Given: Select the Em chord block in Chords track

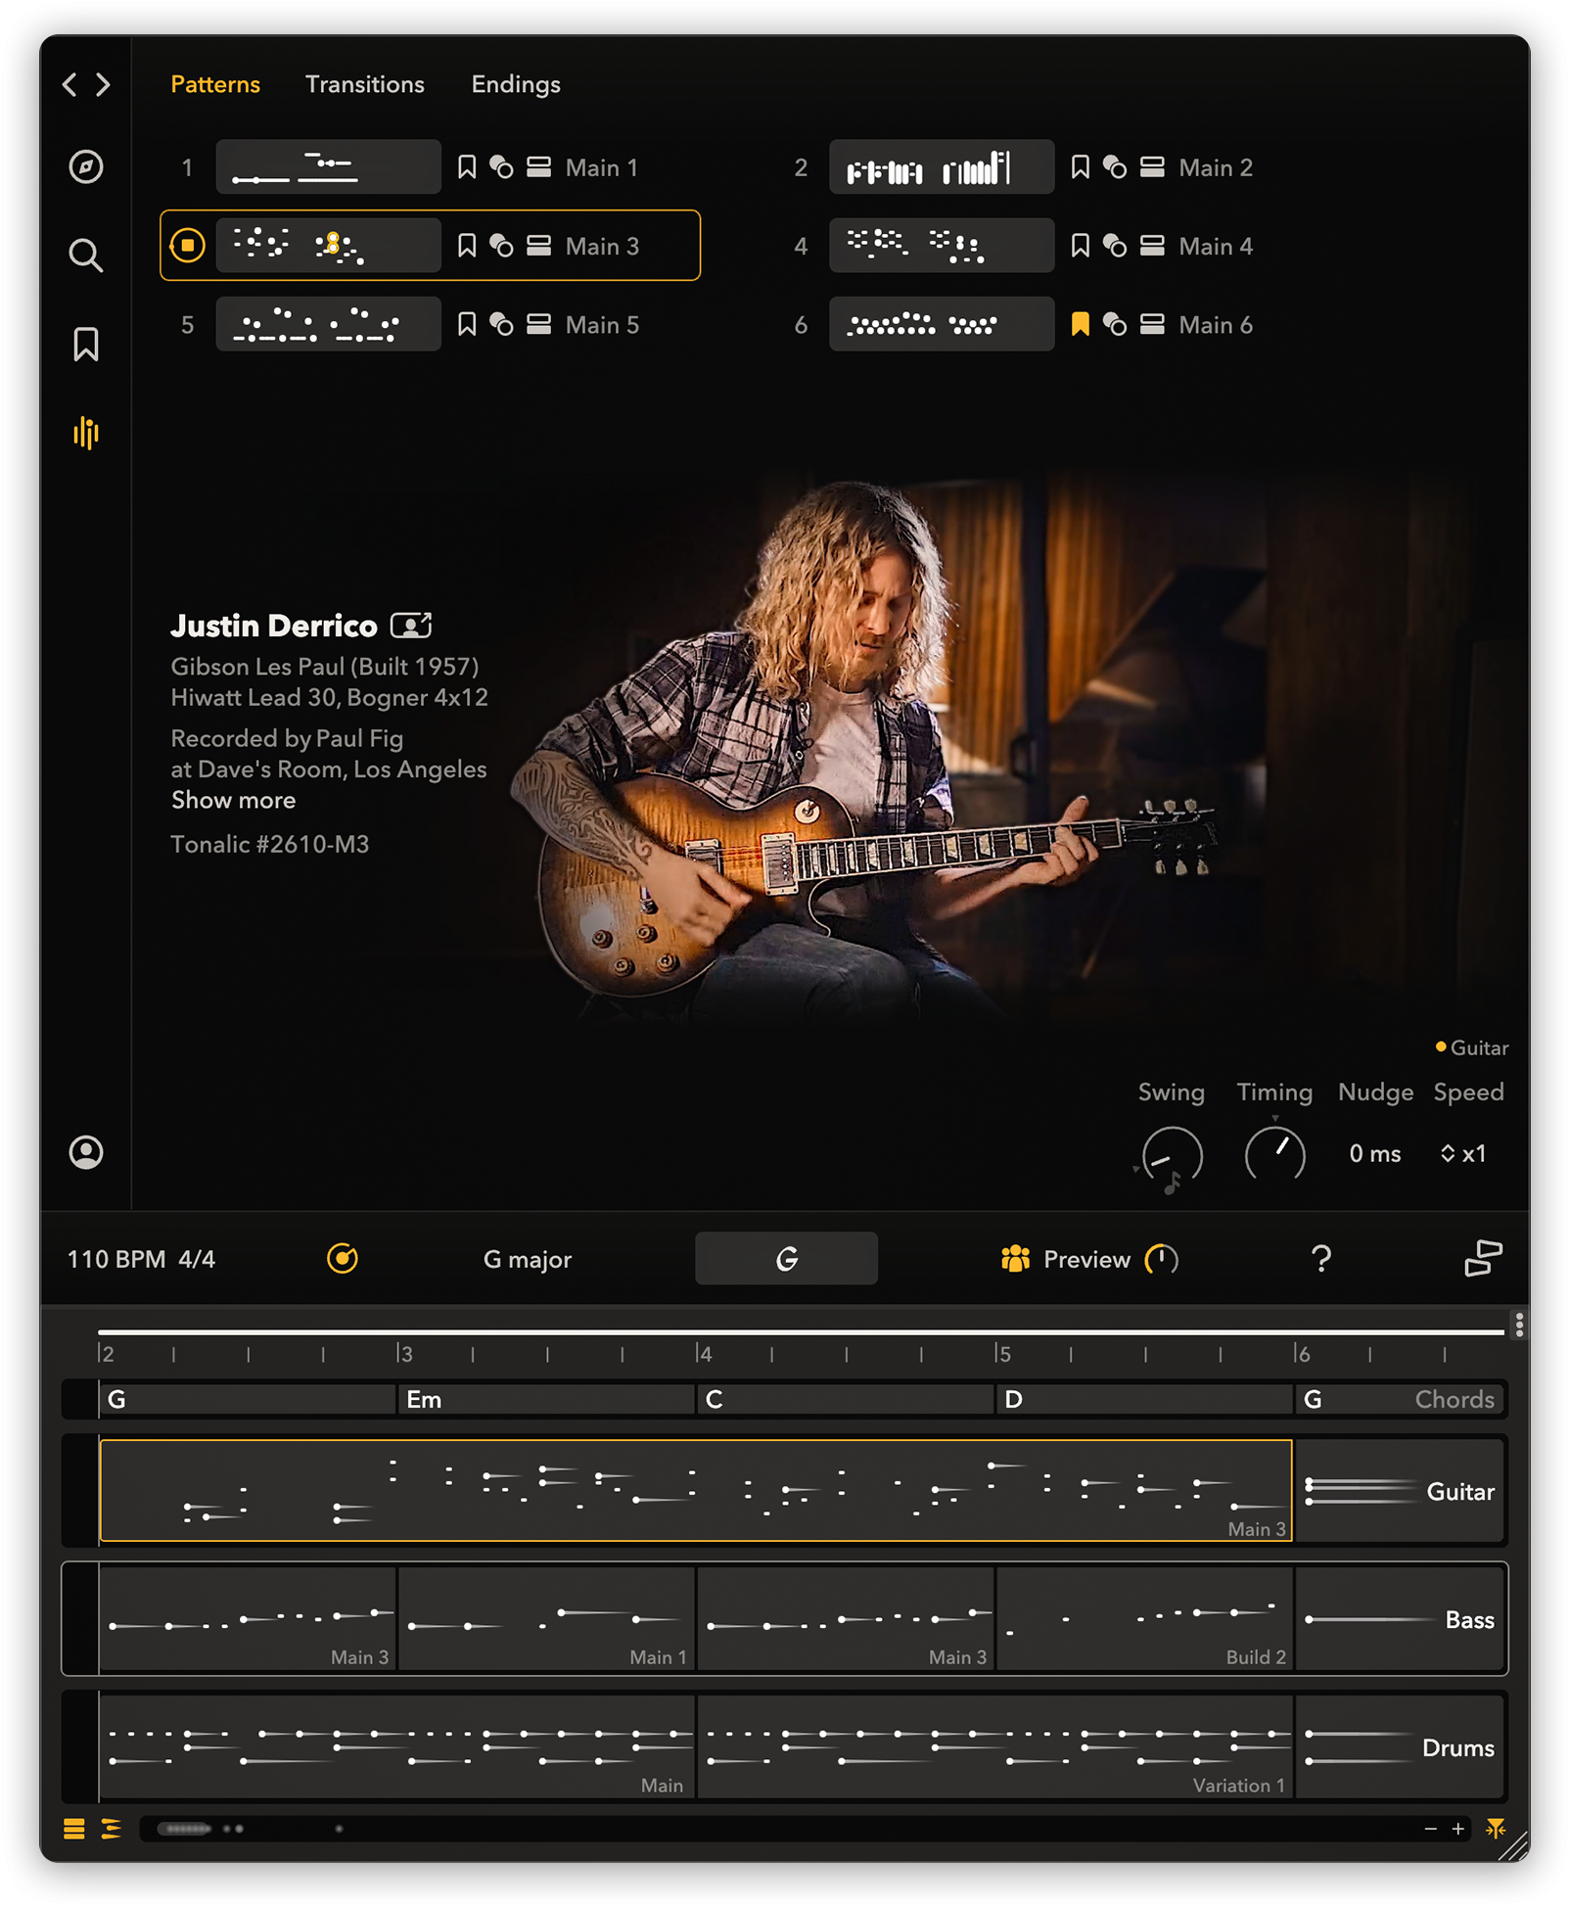Looking at the screenshot, I should [545, 1399].
